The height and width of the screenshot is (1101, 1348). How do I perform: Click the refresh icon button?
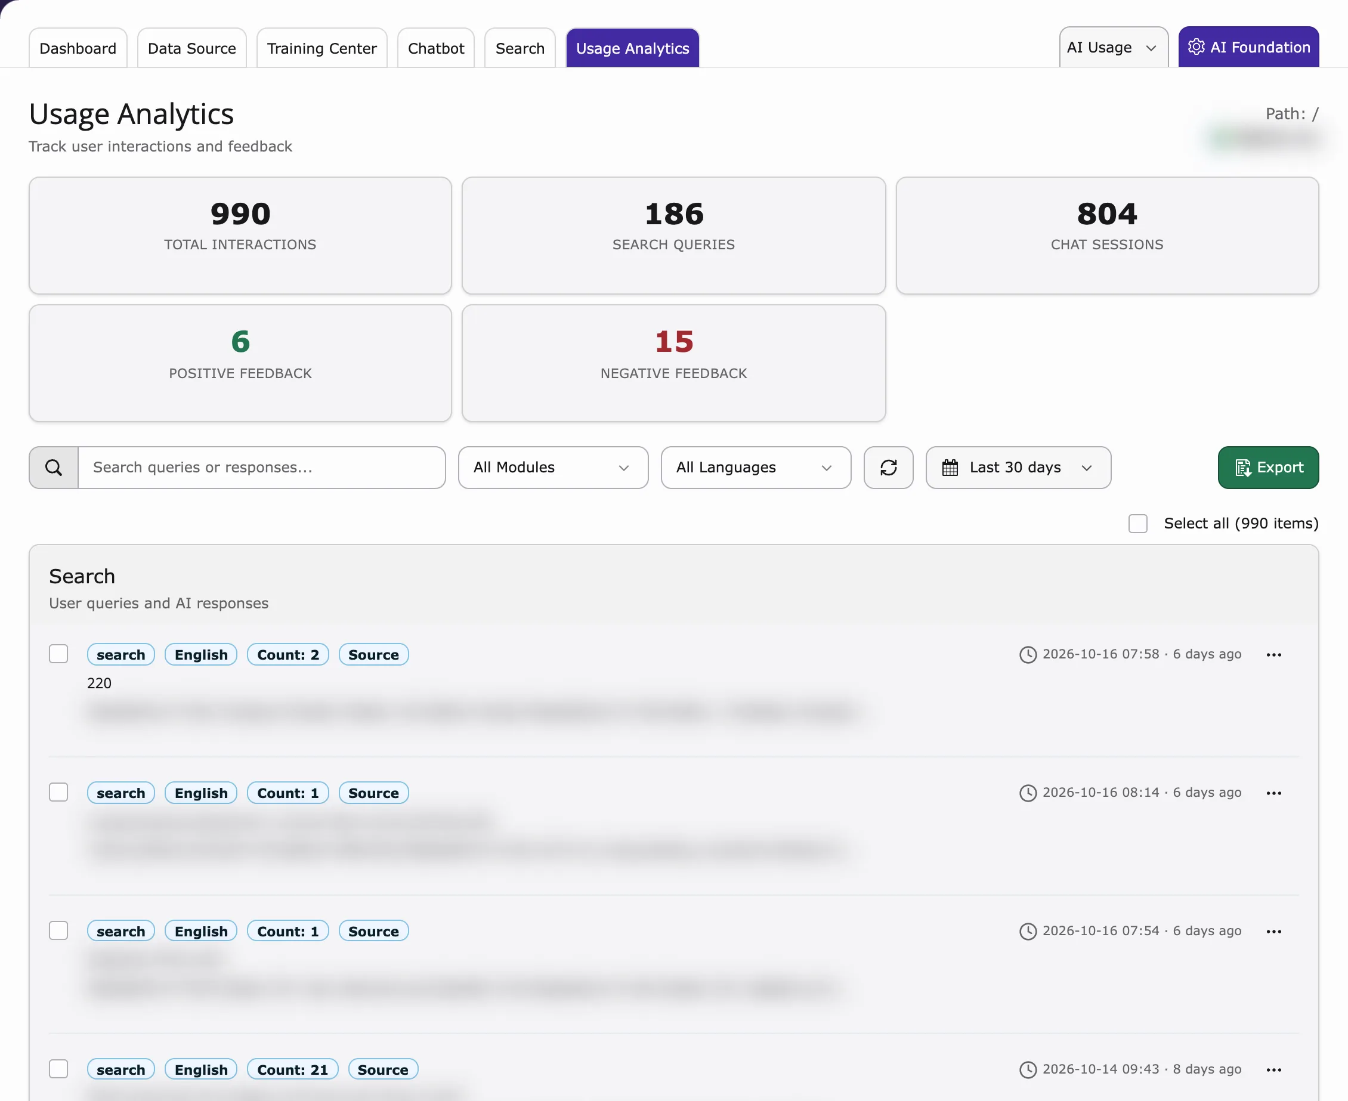point(888,468)
